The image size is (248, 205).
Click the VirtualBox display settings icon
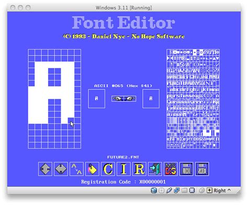point(192,190)
